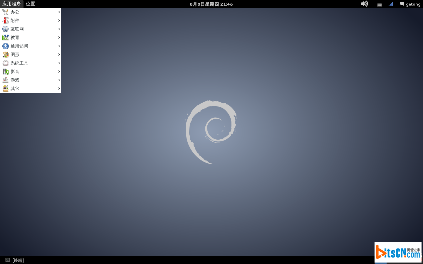Expand the 办公 submenu arrow
This screenshot has height=264, width=423.
(x=59, y=12)
